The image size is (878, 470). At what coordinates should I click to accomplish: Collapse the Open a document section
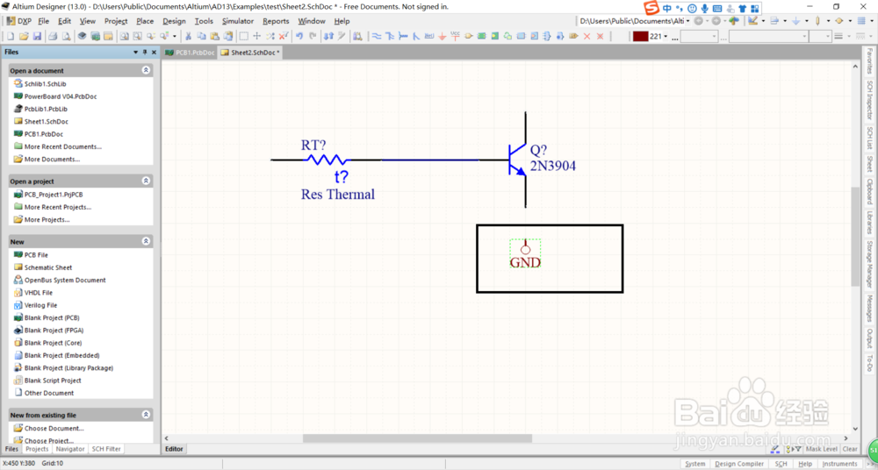[x=146, y=70]
